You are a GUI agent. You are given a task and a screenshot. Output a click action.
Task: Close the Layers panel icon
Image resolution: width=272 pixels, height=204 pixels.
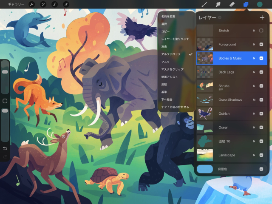[246, 4]
